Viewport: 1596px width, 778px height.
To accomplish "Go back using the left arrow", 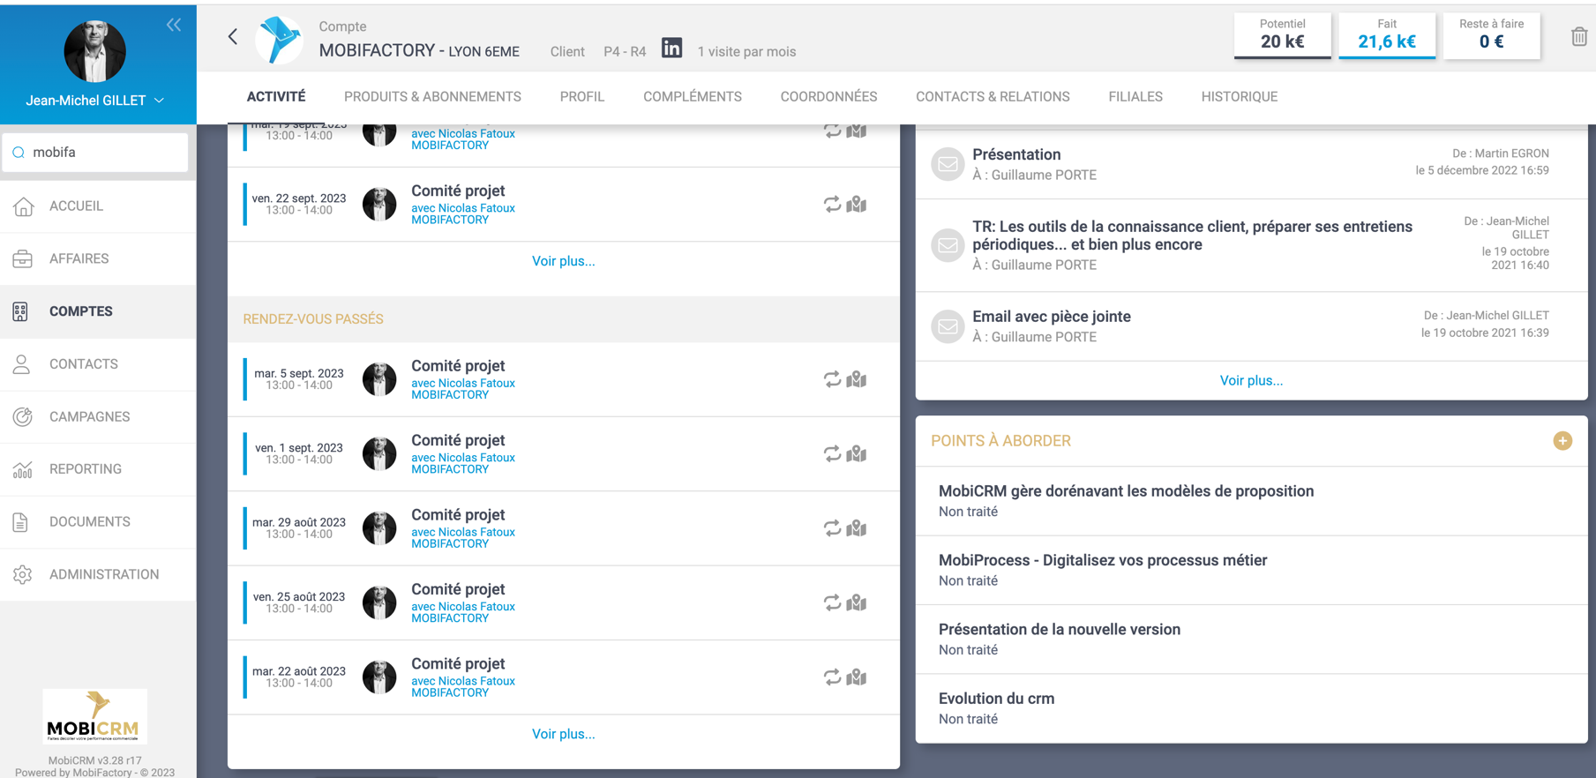I will click(233, 37).
